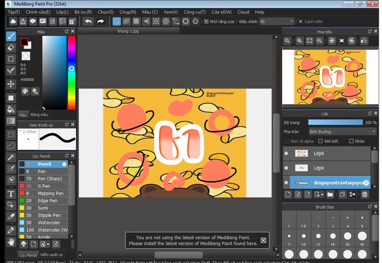Select the Text tool

(x=11, y=194)
